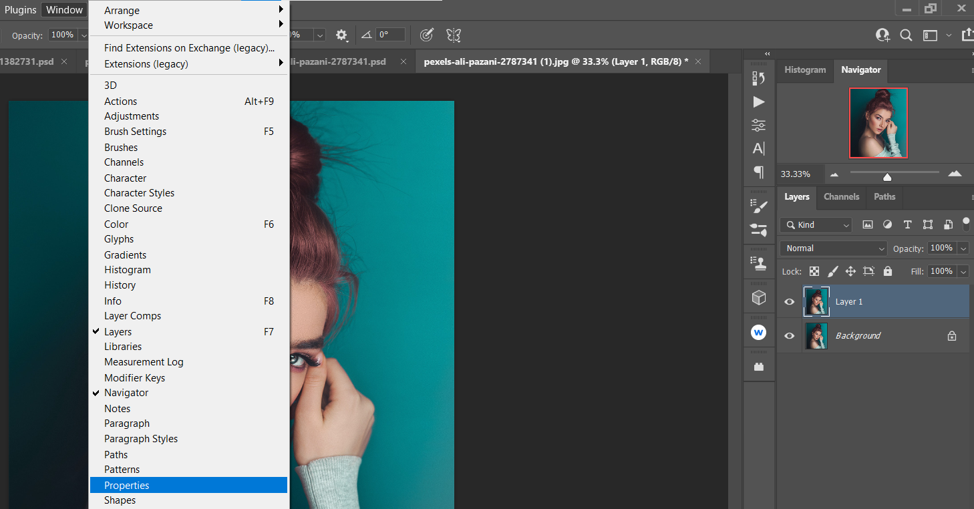Click the symmetry butterfly icon in options bar
Screen dimensions: 974x509
[454, 35]
